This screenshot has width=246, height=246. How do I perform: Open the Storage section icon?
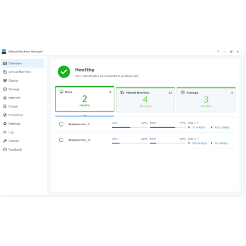[5, 89]
